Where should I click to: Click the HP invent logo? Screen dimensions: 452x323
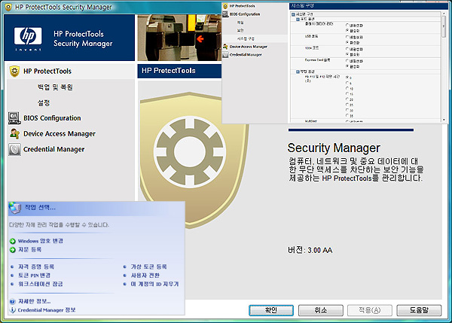[28, 38]
